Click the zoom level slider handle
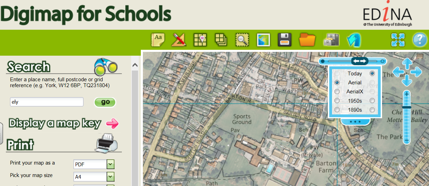 (x=407, y=107)
